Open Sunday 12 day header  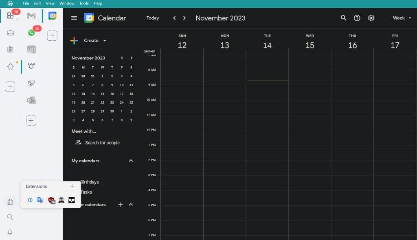(182, 42)
